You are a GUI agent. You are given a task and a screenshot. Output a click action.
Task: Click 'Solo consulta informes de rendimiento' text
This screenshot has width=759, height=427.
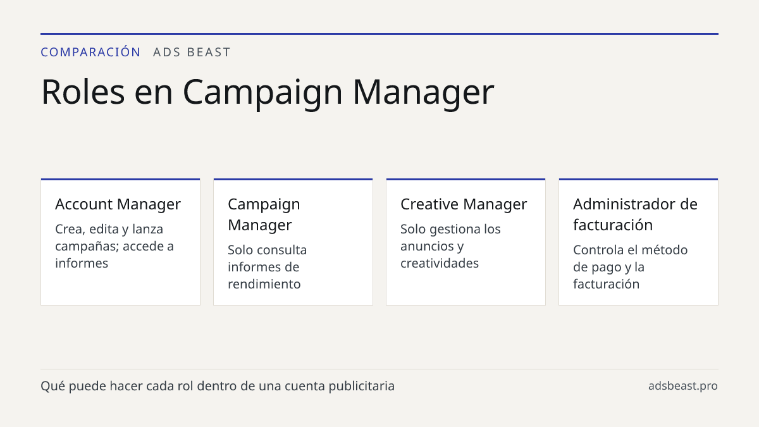click(267, 267)
